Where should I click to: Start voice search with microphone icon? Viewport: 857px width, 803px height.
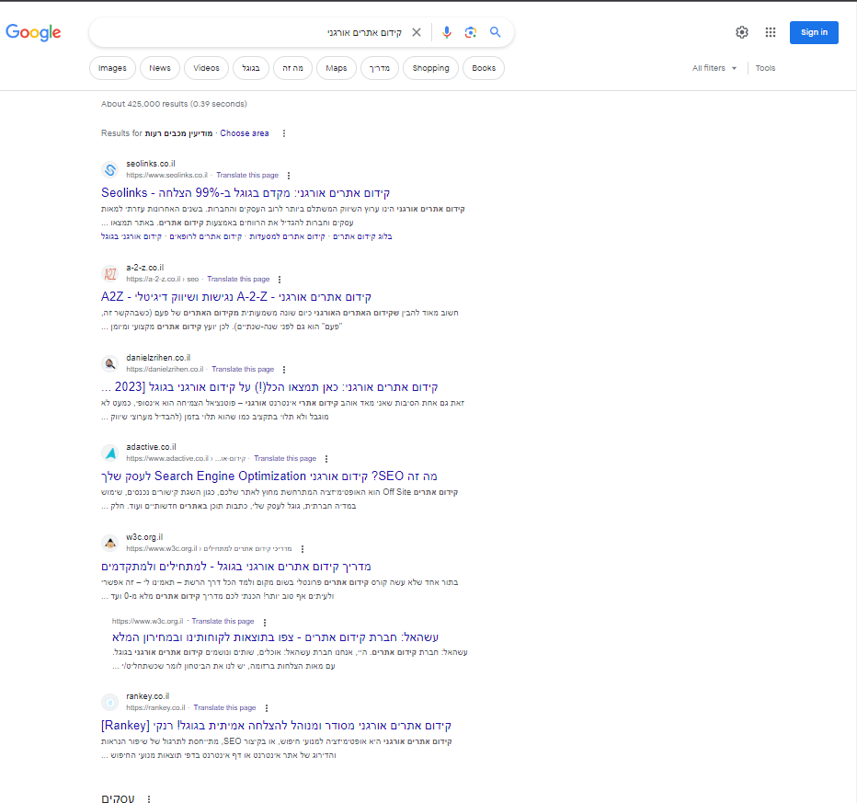(447, 32)
